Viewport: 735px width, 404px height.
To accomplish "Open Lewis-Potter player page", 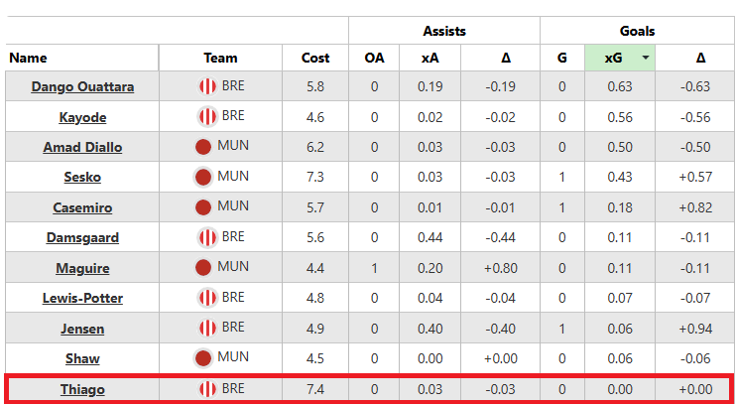I will [x=82, y=298].
